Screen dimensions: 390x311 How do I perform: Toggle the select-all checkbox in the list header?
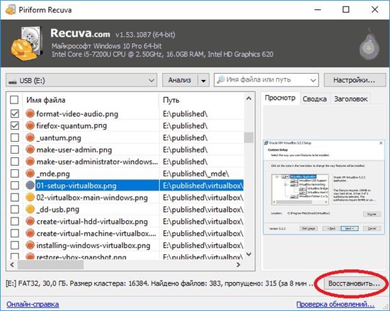(x=14, y=100)
